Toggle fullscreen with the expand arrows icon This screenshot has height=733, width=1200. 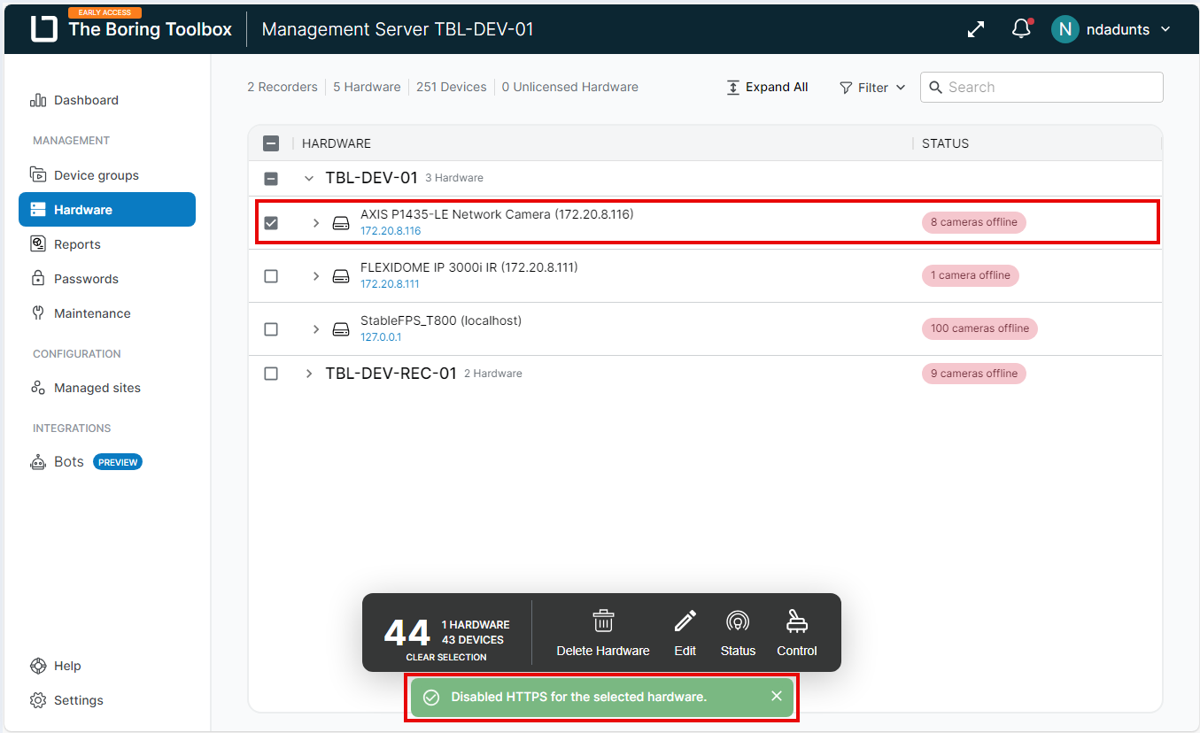(x=976, y=29)
